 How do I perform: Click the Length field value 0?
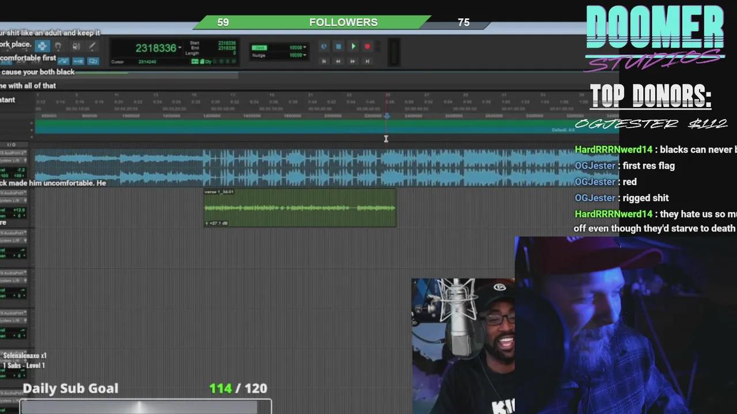[x=234, y=53]
